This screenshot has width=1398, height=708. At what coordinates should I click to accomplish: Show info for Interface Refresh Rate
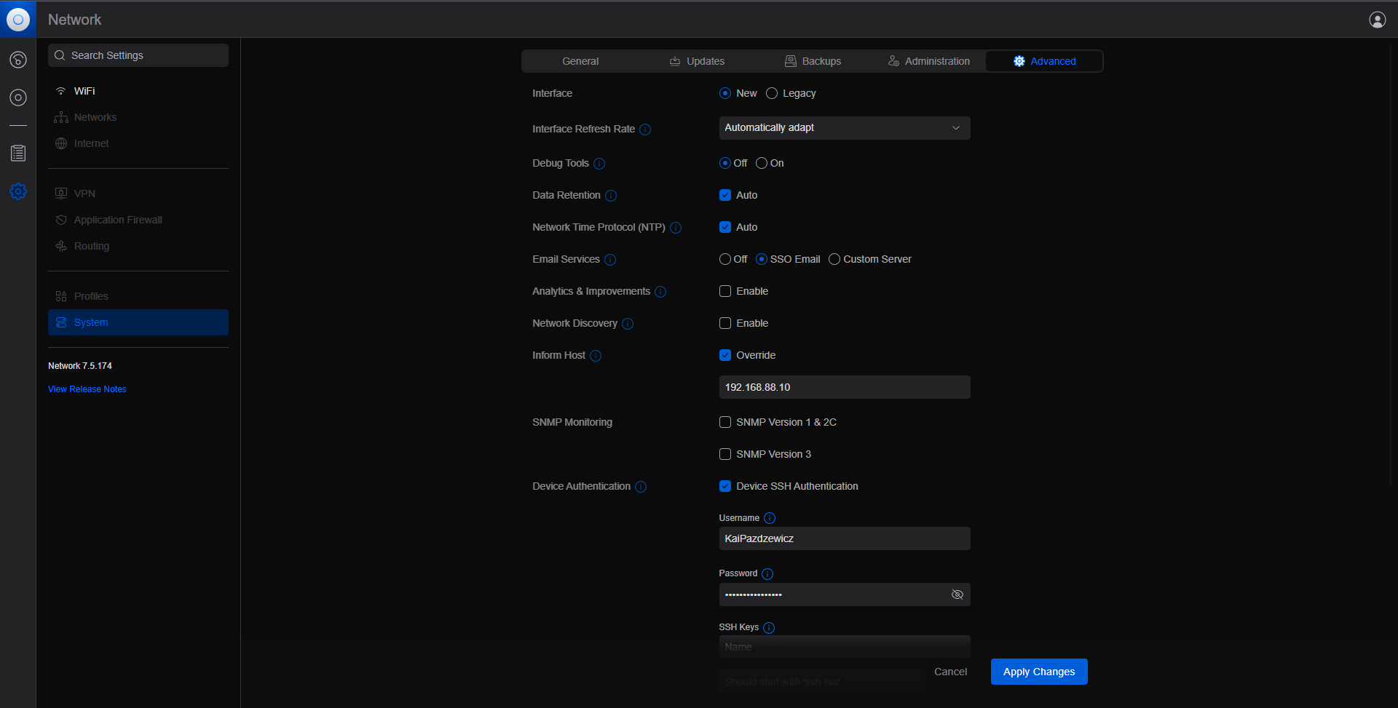645,130
